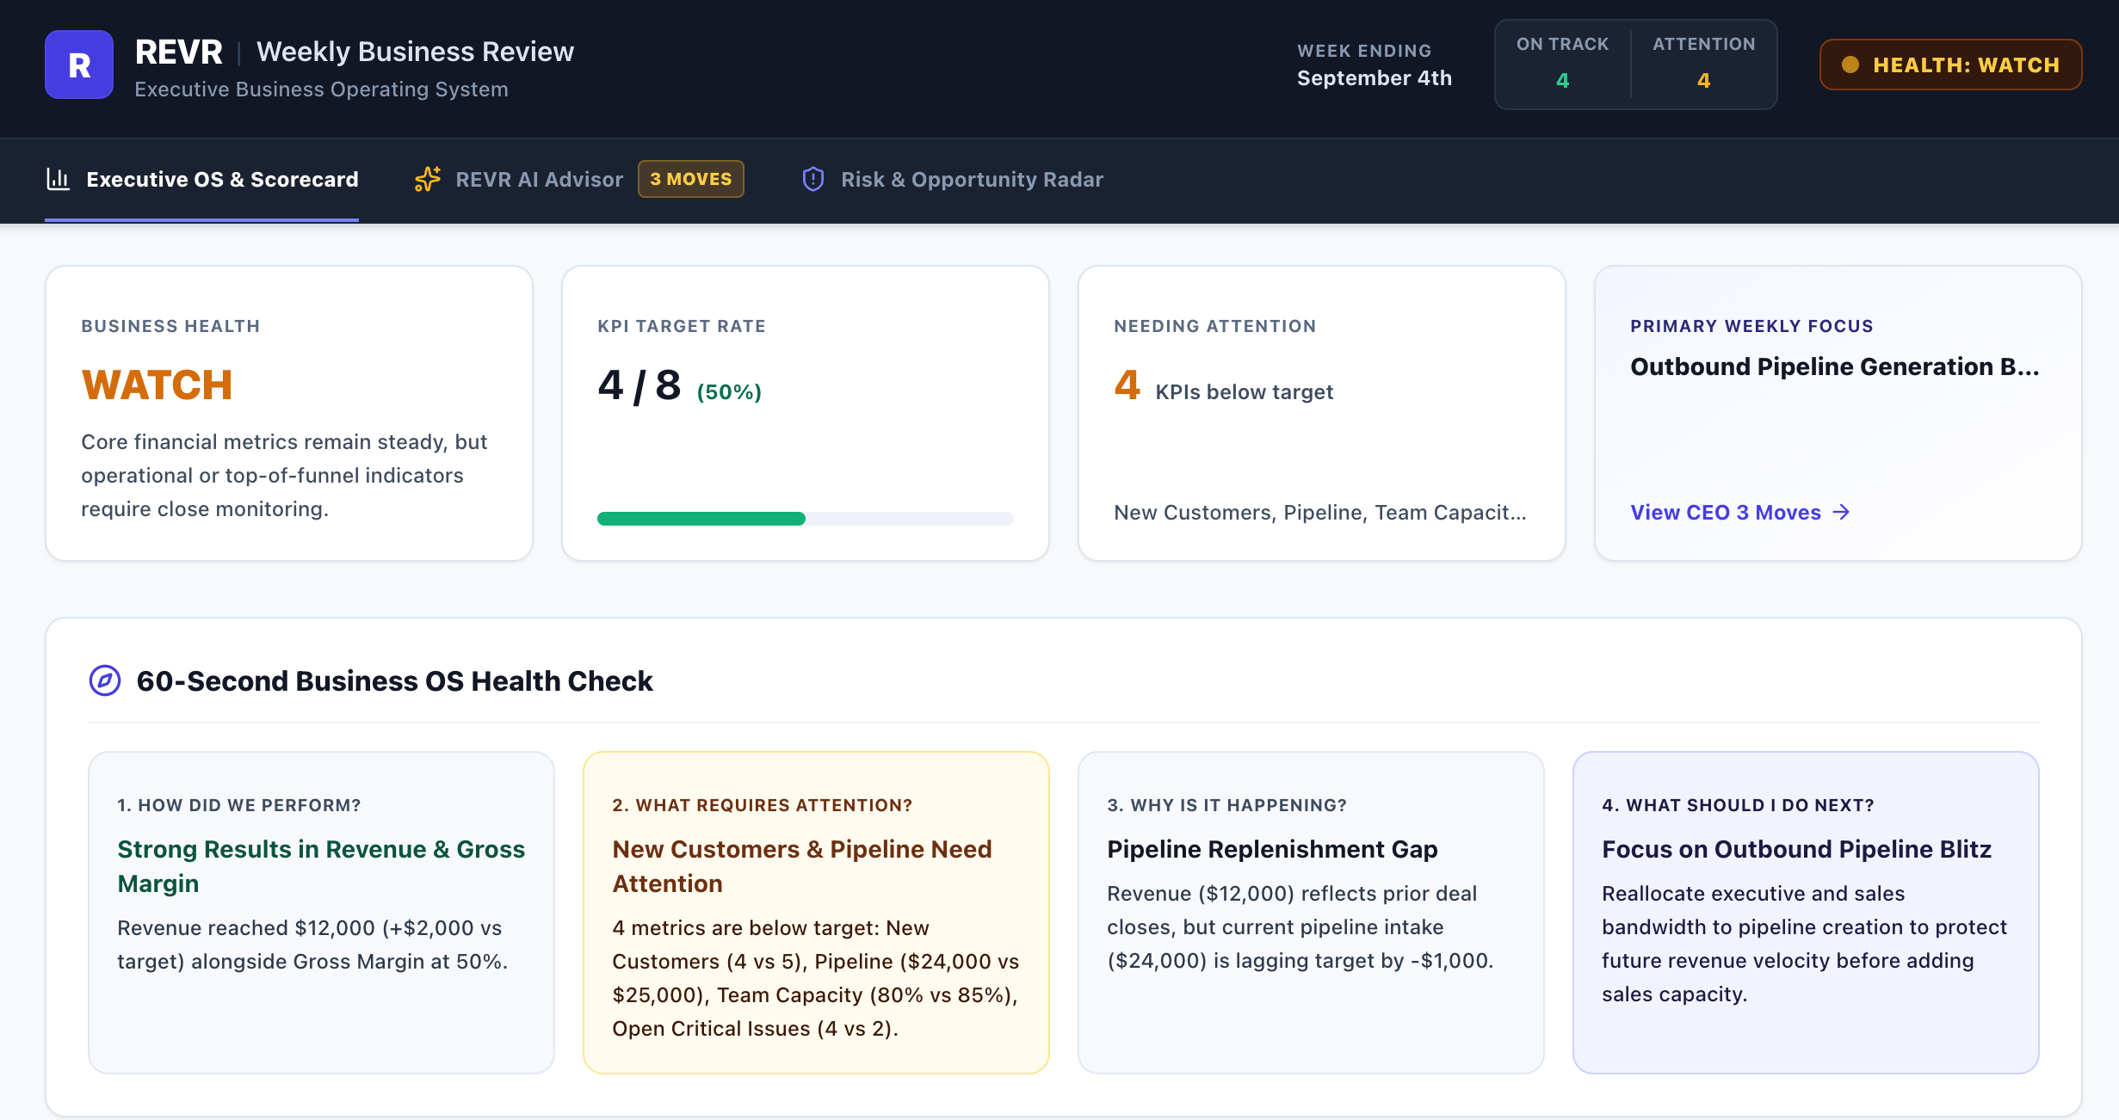Click the 4 / 8 KPI rate value

639,385
